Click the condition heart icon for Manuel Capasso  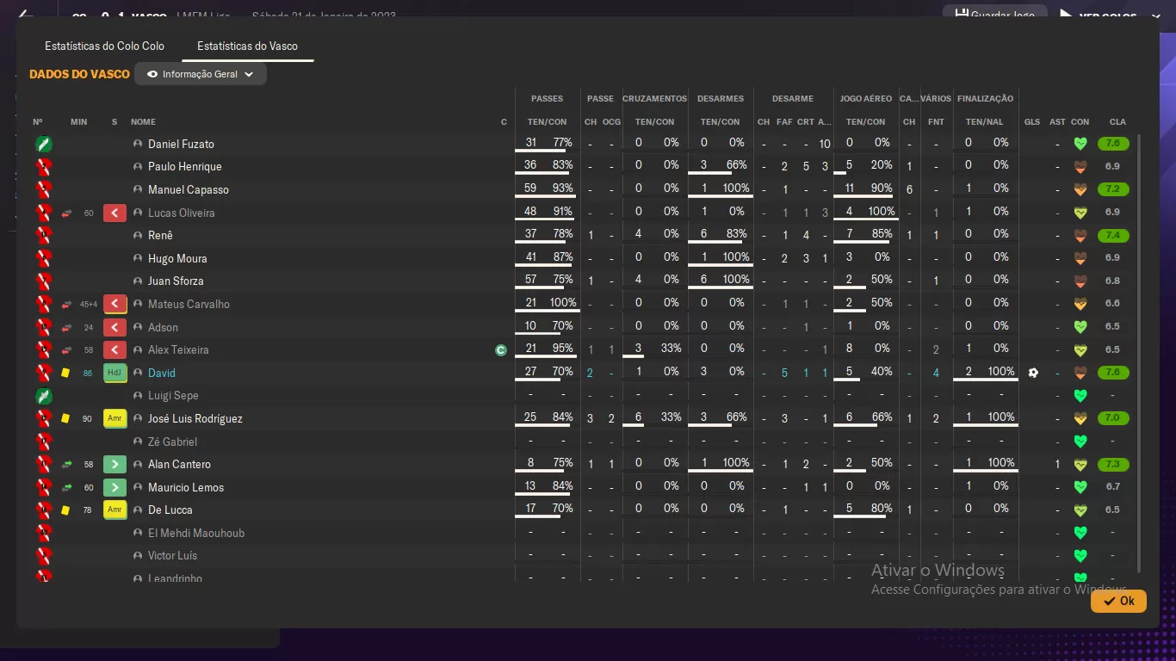click(1080, 189)
